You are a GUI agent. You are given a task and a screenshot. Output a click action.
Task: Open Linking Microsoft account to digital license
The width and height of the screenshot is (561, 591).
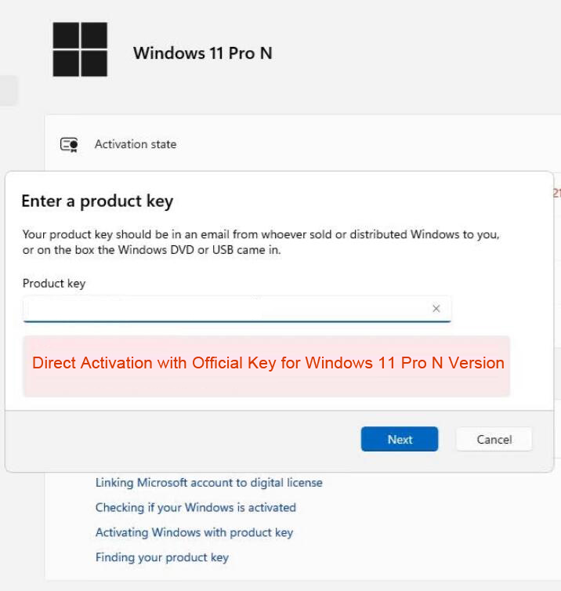click(x=208, y=483)
